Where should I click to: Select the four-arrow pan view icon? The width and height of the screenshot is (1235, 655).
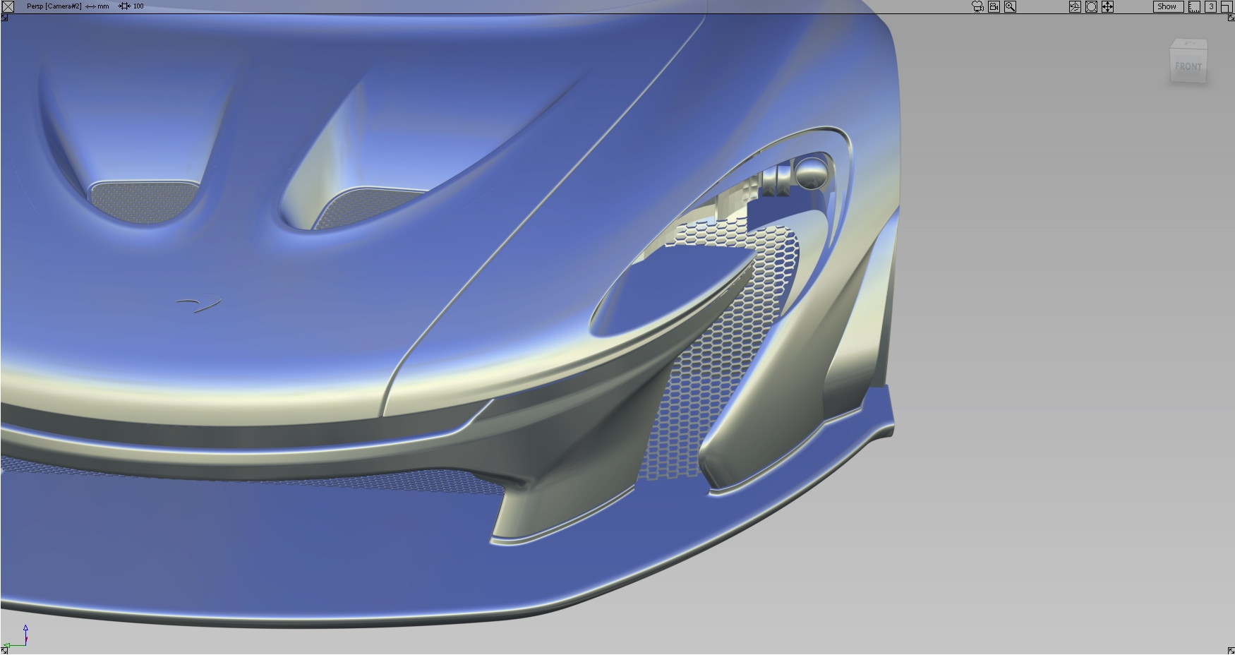coord(1108,6)
